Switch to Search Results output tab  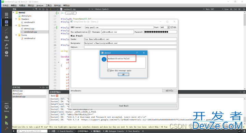(x=65, y=131)
